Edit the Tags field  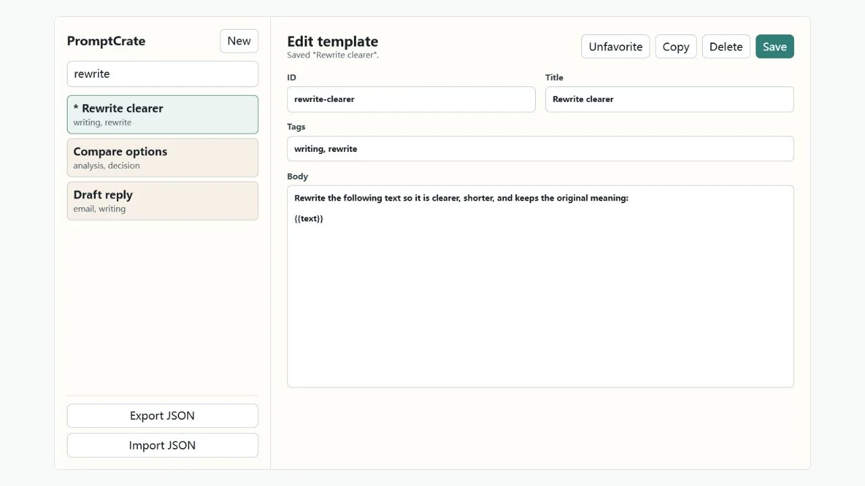click(541, 149)
